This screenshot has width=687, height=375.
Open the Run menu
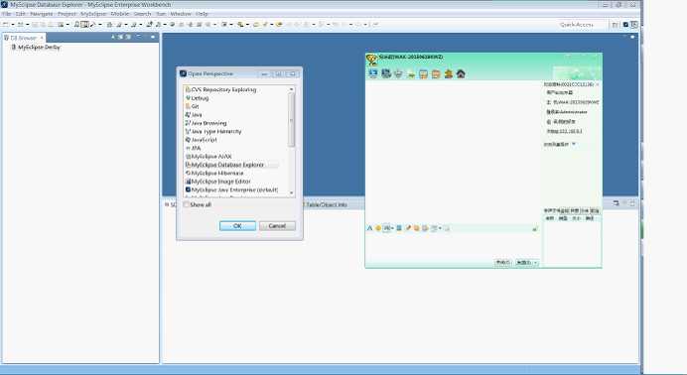161,14
